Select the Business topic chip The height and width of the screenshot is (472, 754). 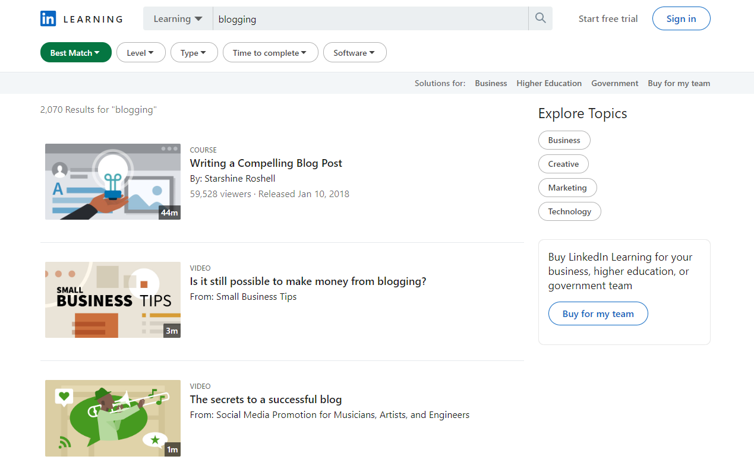tap(564, 140)
